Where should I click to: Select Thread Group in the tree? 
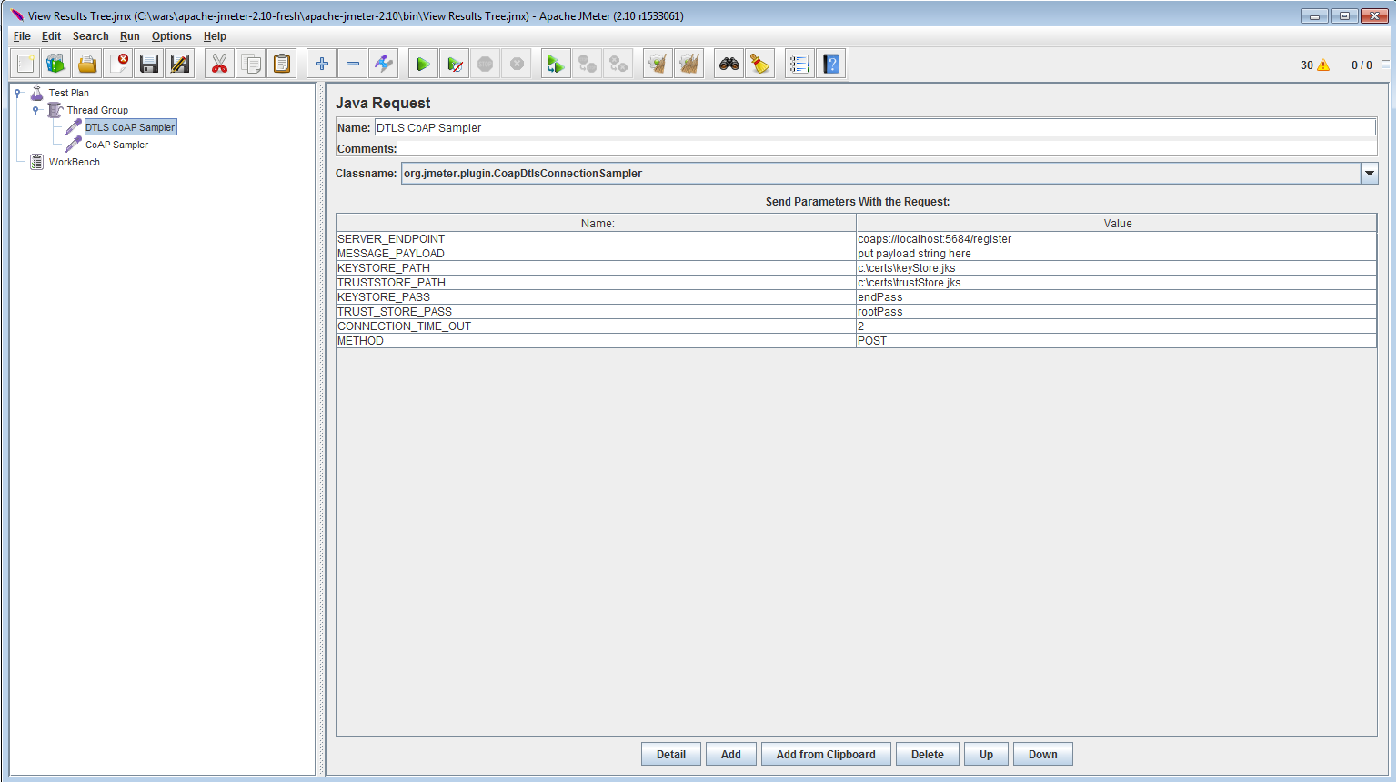pyautogui.click(x=97, y=110)
